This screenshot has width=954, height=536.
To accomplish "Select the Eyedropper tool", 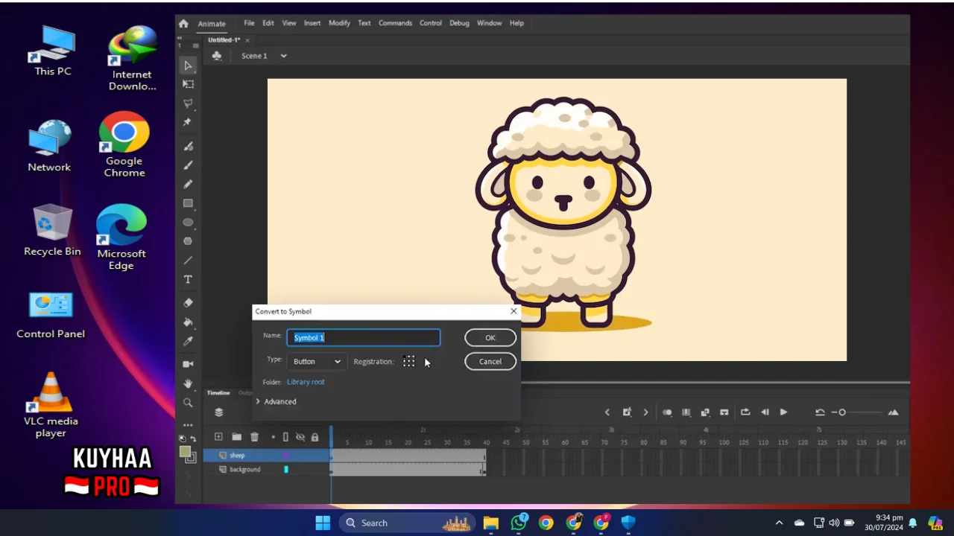I will tap(188, 341).
